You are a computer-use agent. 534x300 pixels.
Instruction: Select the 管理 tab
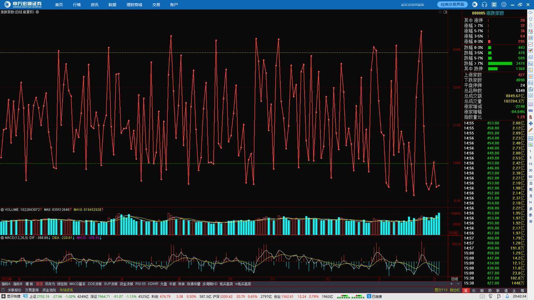pos(39,284)
